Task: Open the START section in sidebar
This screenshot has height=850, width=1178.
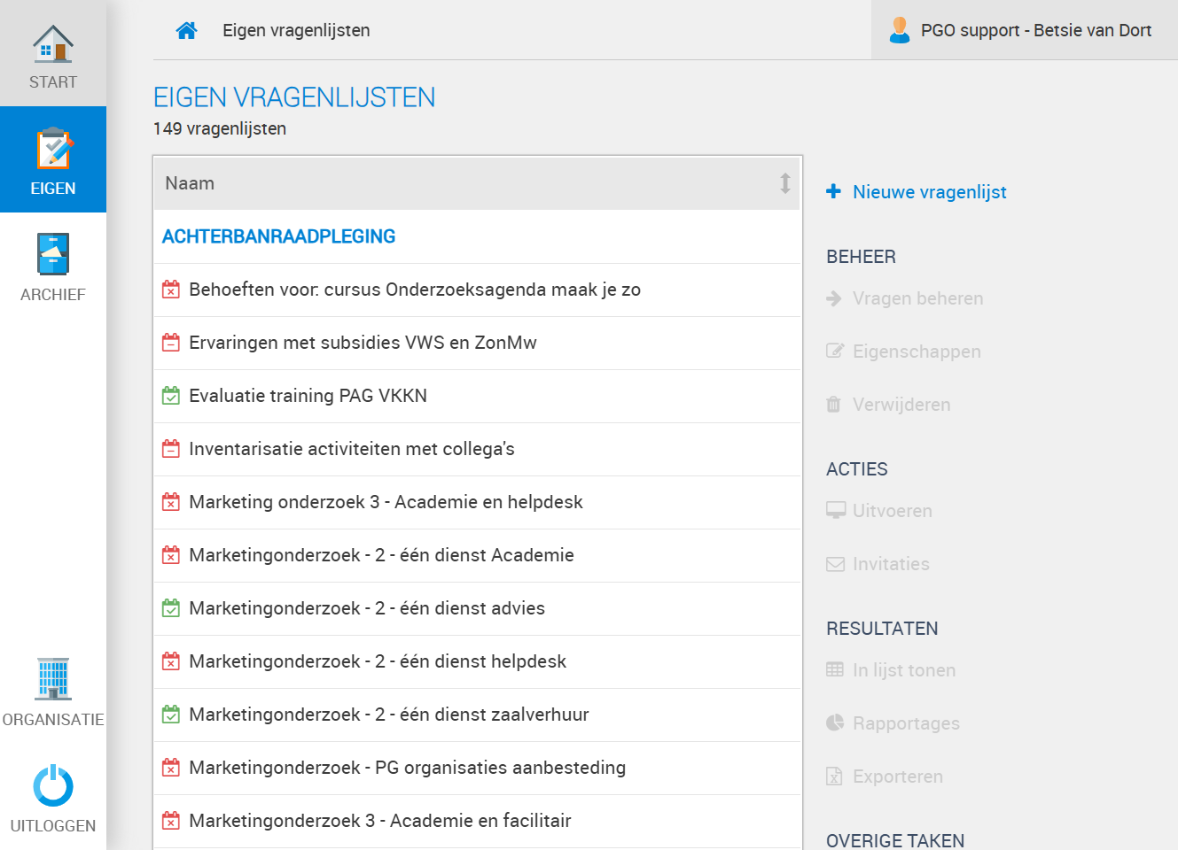Action: coord(53,53)
